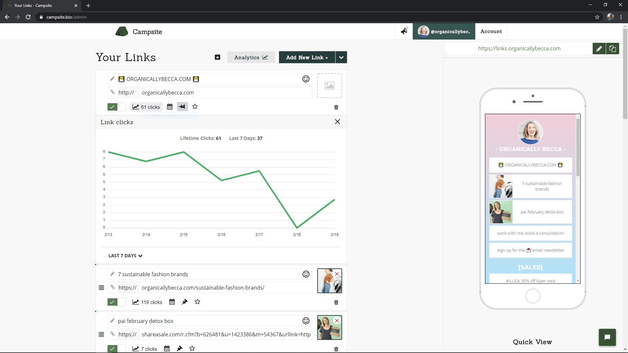This screenshot has width=628, height=353.
Task: Edit the pai february detox box title field
Action: pos(209,321)
